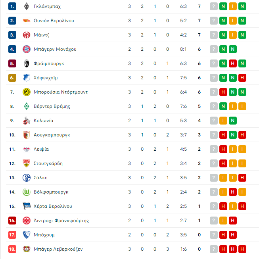Click Κολωνία's orange draw form badge
Viewport: 259px width, 259px height.
coord(223,121)
